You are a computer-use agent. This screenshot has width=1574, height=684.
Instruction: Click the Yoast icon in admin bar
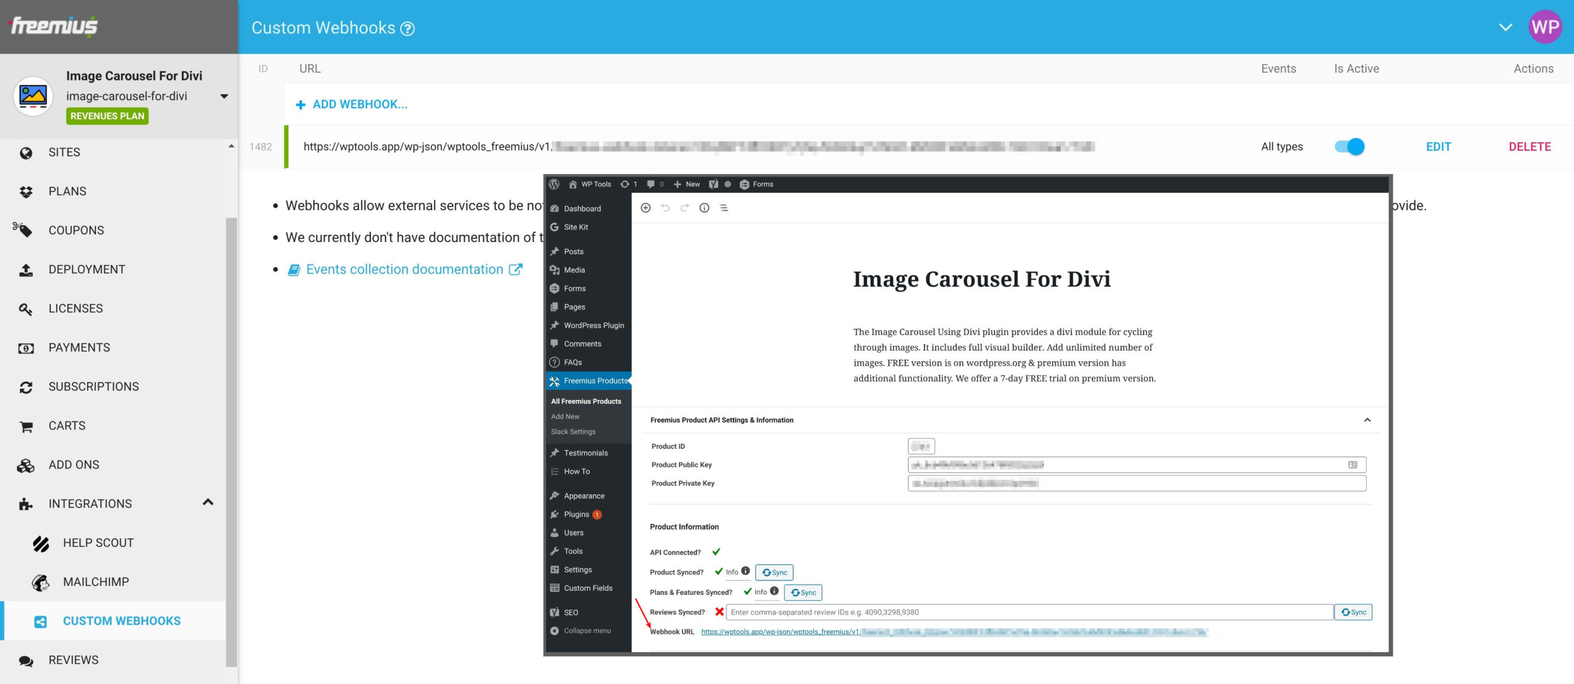[x=713, y=184]
